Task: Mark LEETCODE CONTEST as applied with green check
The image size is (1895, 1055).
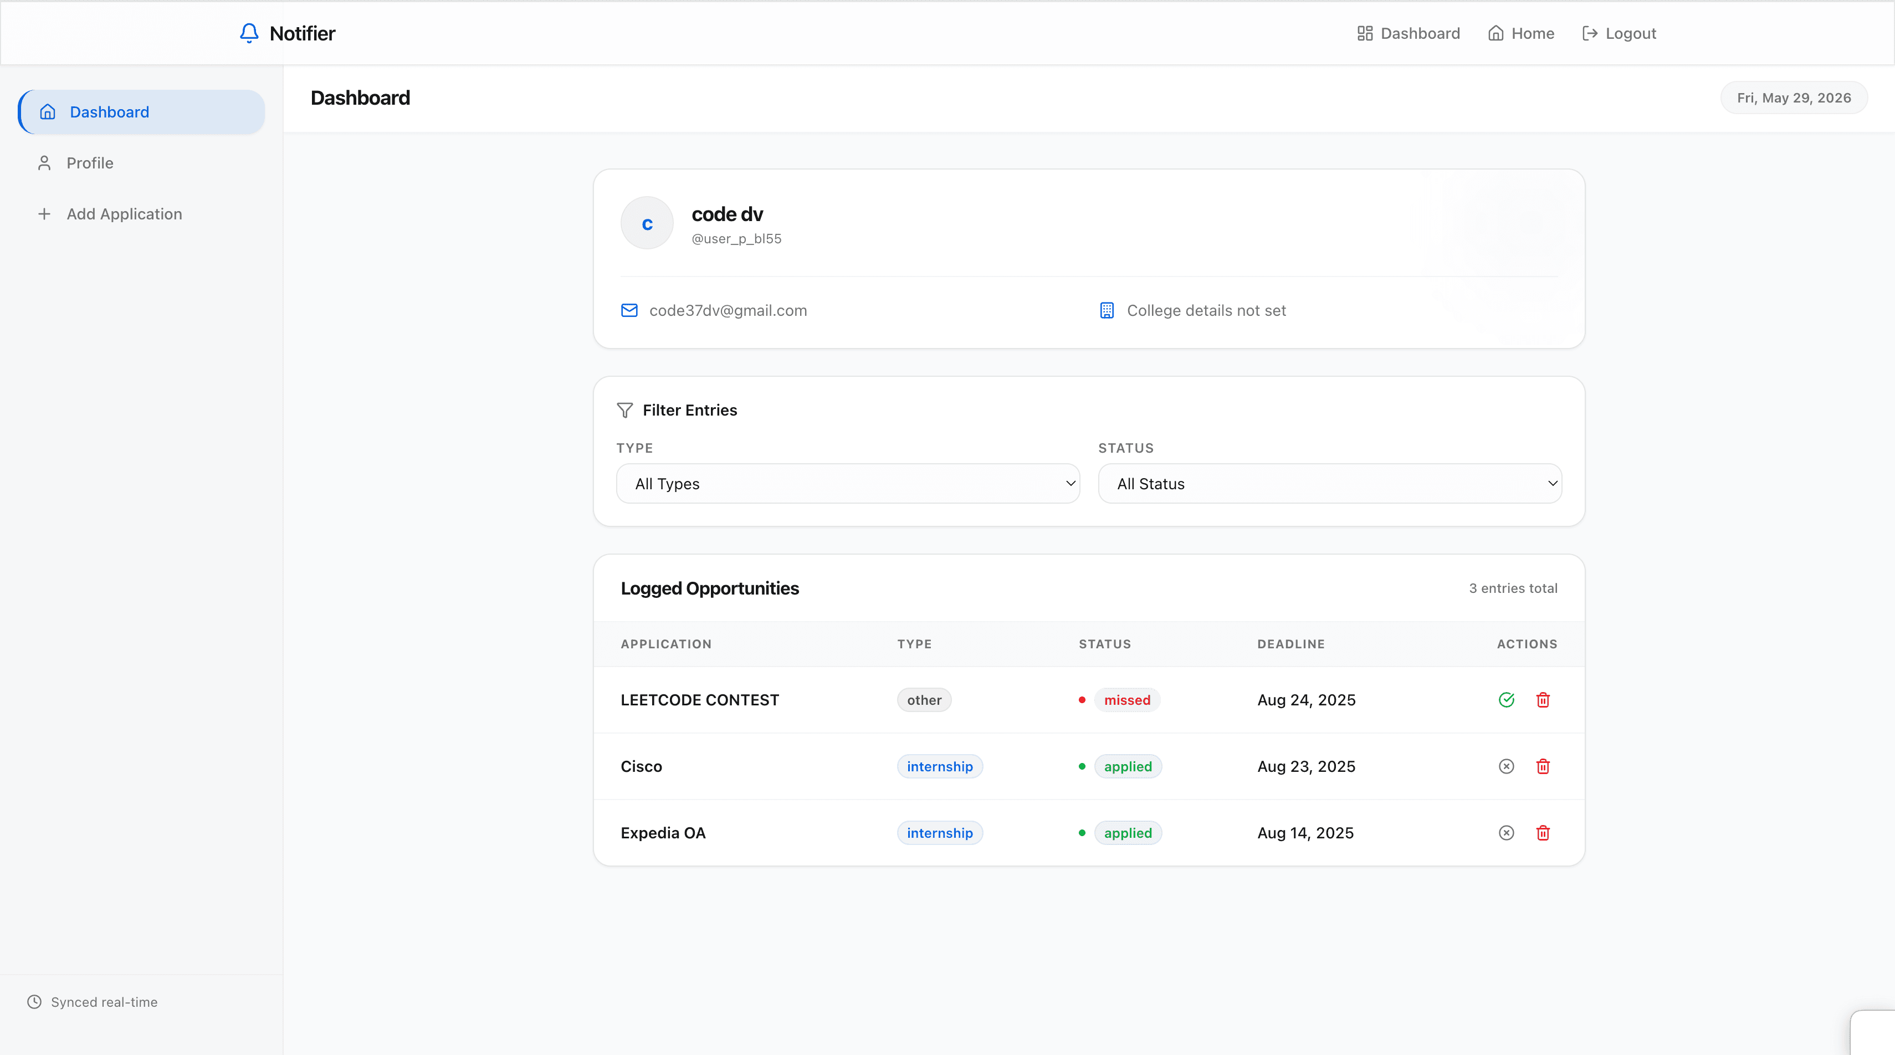Action: tap(1506, 700)
